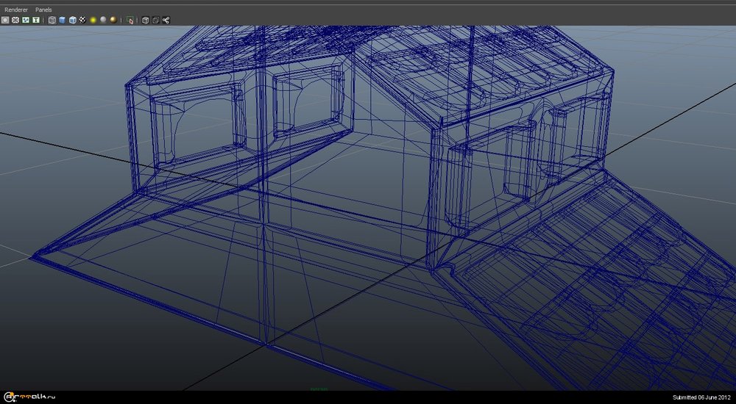This screenshot has width=736, height=404.
Task: Click the "Submitted 06 June 2012" text
Action: (701, 397)
